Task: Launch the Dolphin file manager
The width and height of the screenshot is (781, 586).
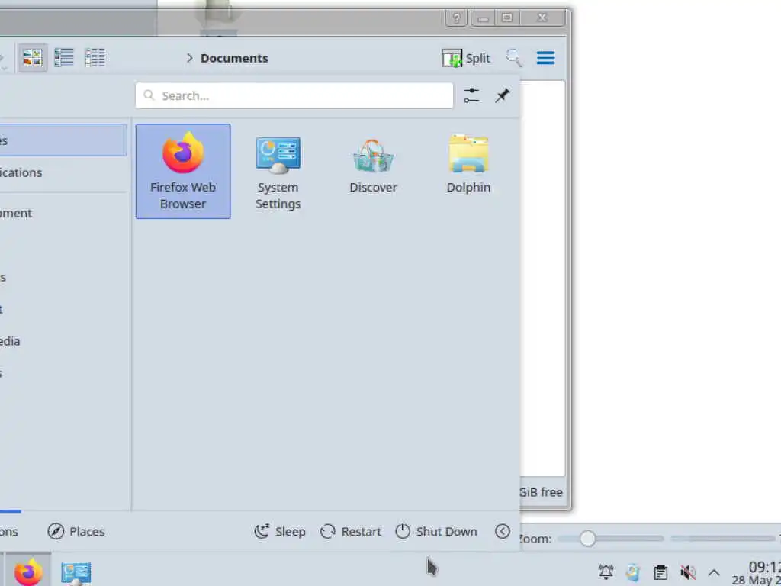Action: click(468, 171)
